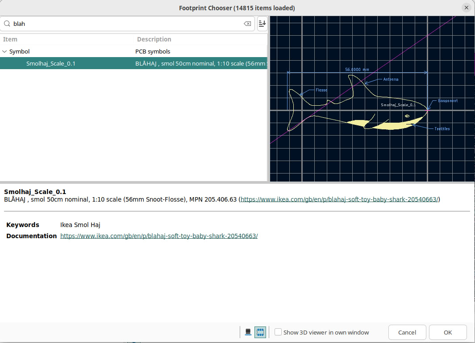Select the Symbol library row
The image size is (475, 343).
point(133,51)
